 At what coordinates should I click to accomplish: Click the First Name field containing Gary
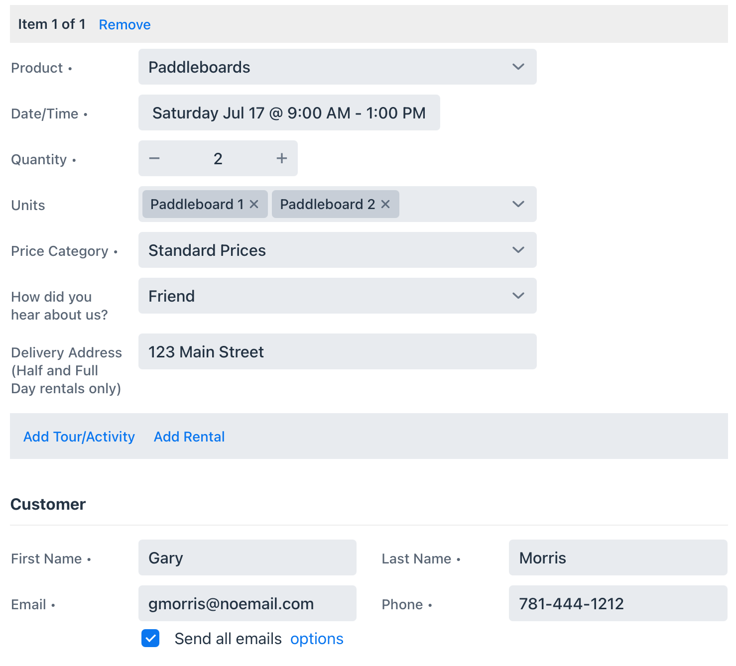(247, 557)
